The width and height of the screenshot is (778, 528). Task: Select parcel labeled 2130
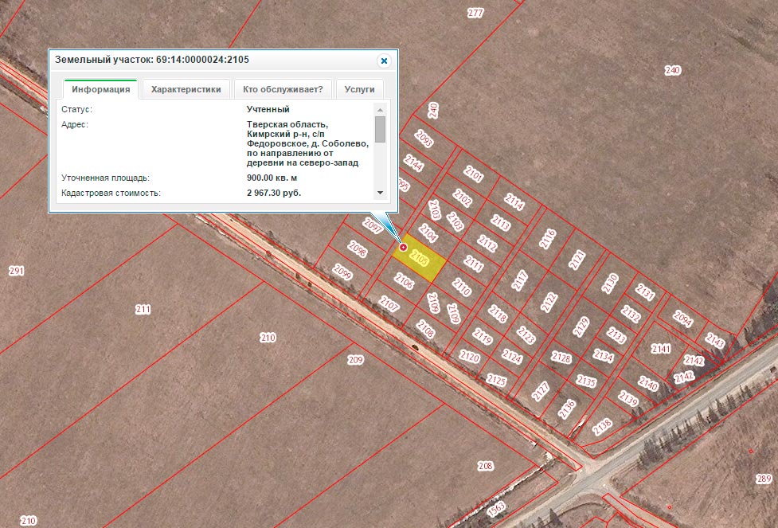[x=610, y=284]
